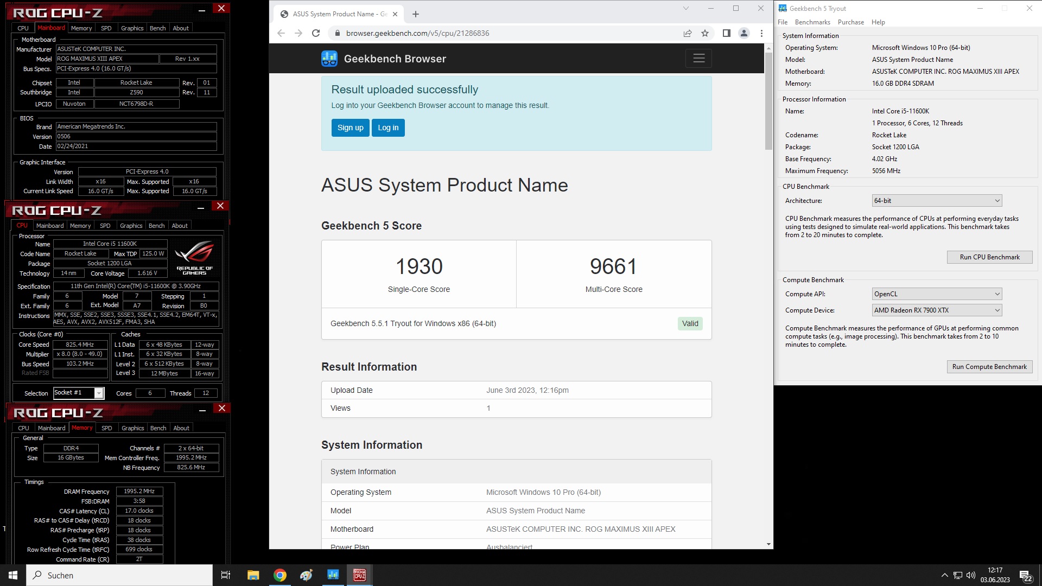Open Task View on the taskbar
The width and height of the screenshot is (1042, 586).
(226, 575)
